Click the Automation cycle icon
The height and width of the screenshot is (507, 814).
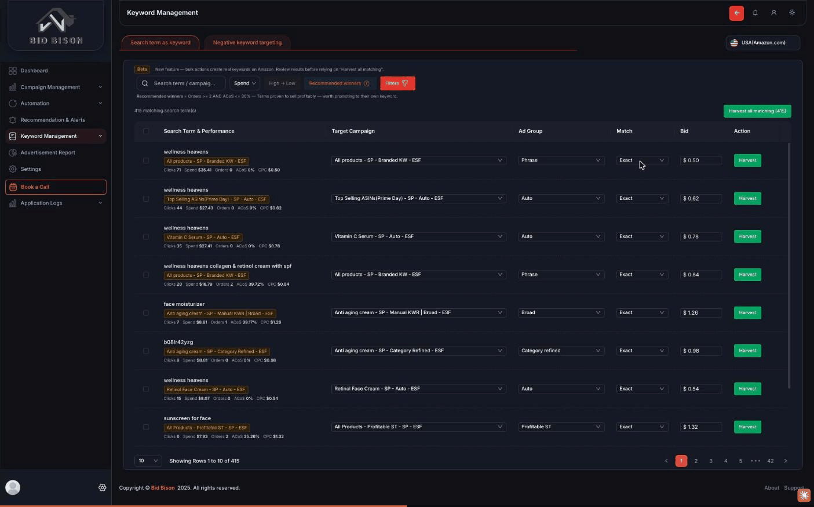[x=13, y=103]
